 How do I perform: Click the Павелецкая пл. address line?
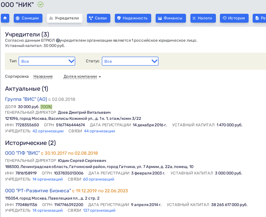tap(52, 198)
